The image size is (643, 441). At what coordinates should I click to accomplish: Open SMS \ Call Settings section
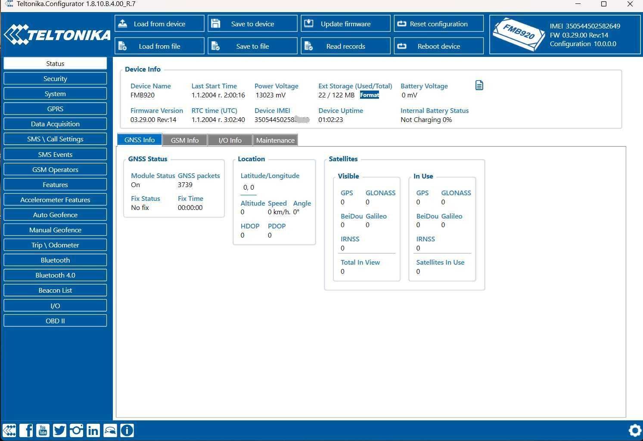pos(55,139)
